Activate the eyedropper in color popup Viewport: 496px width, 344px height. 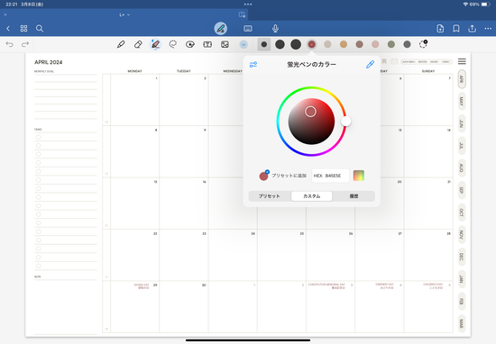coord(370,65)
